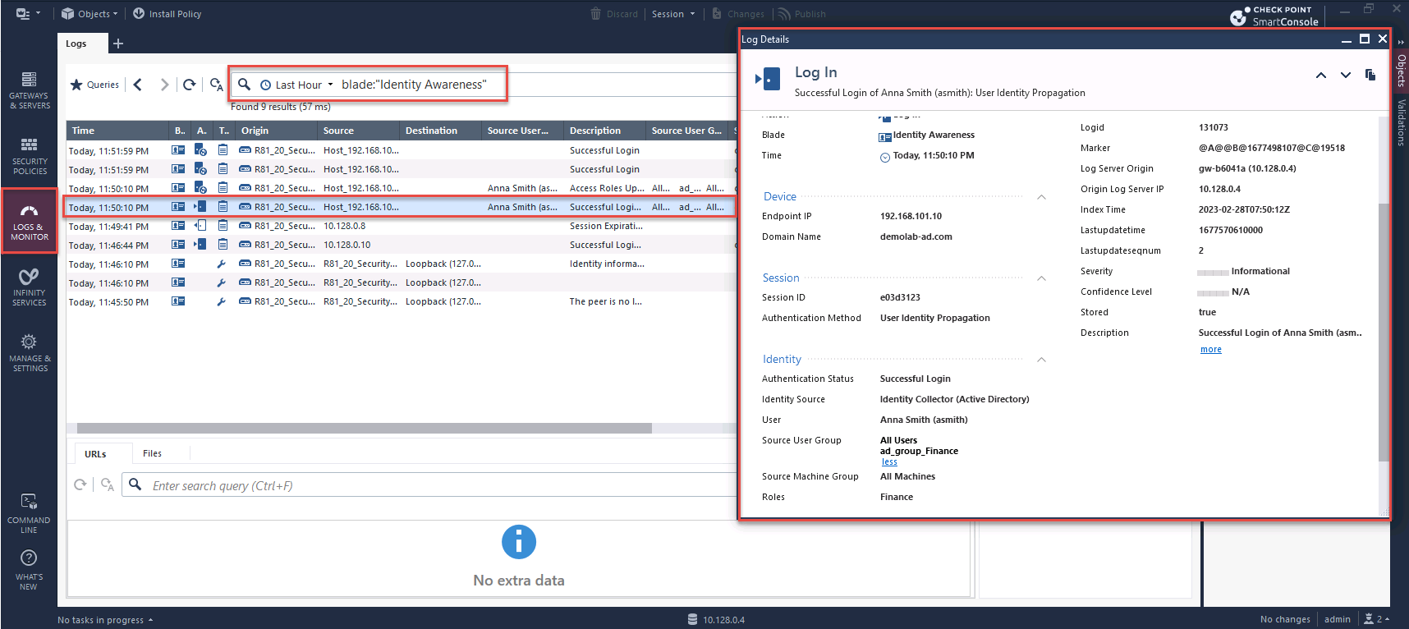Open the Queries favorites star

[x=76, y=85]
